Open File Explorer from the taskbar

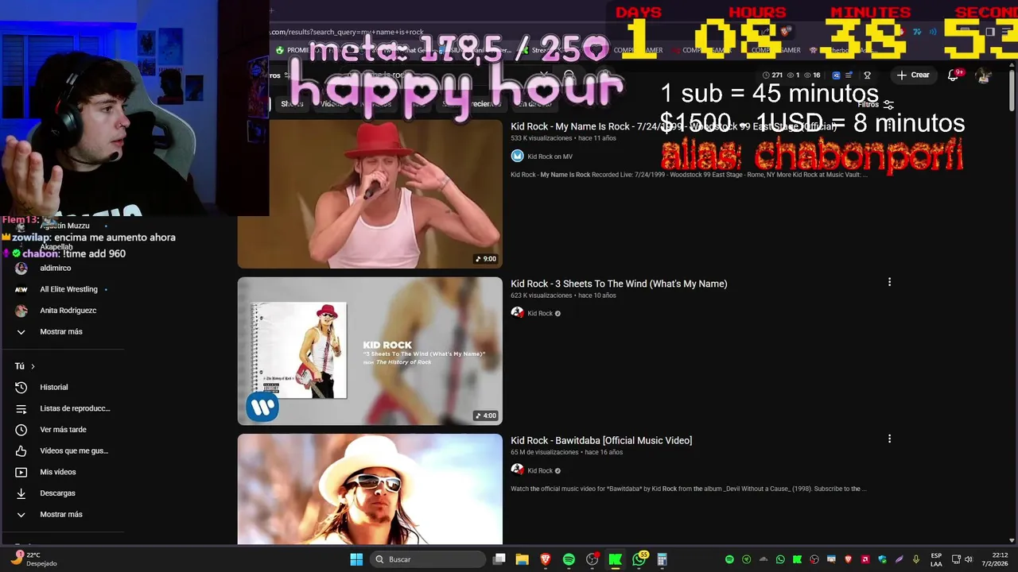coord(523,559)
